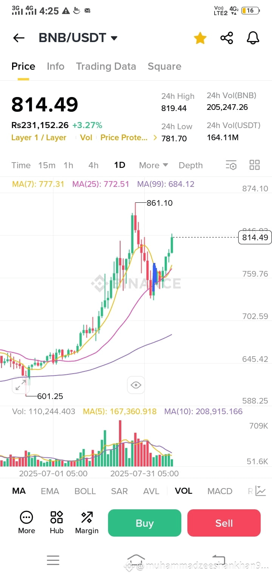
Task: Open chart settings icon
Action: click(x=231, y=165)
